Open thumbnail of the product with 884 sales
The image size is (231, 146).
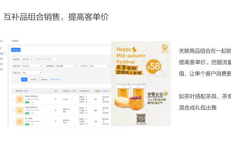(19, 110)
